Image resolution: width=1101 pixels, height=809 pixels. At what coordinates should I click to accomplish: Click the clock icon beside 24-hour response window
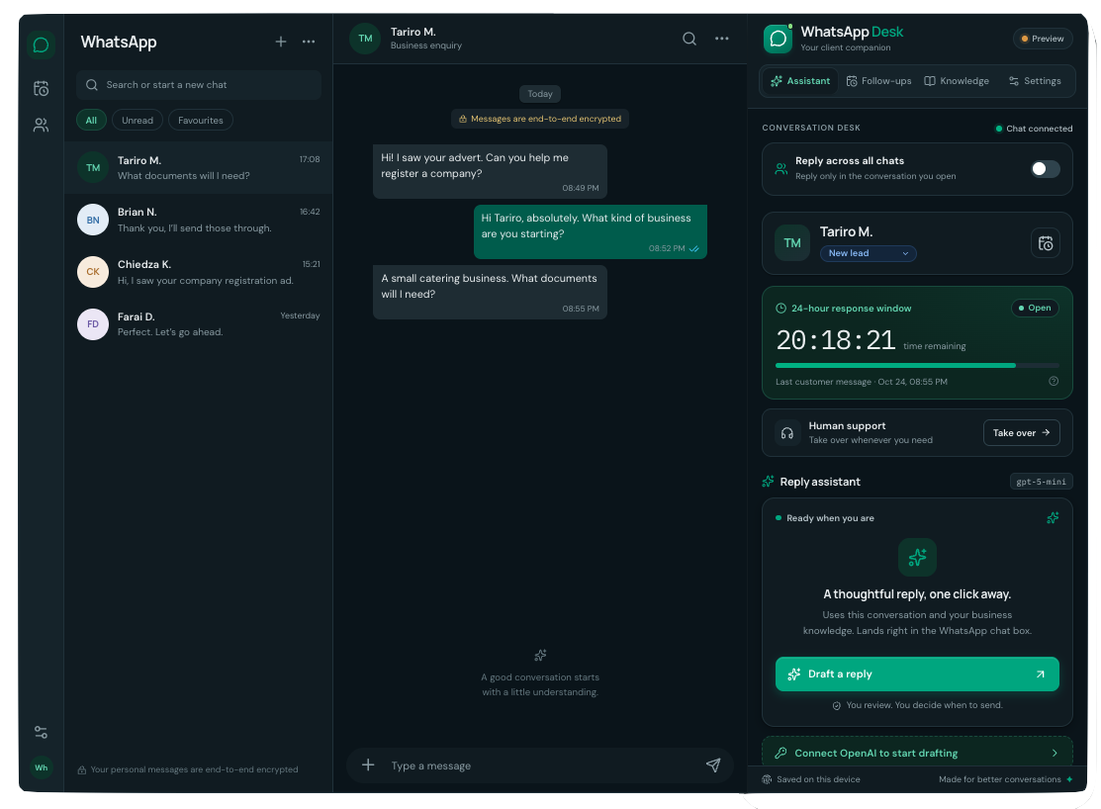[x=780, y=309]
